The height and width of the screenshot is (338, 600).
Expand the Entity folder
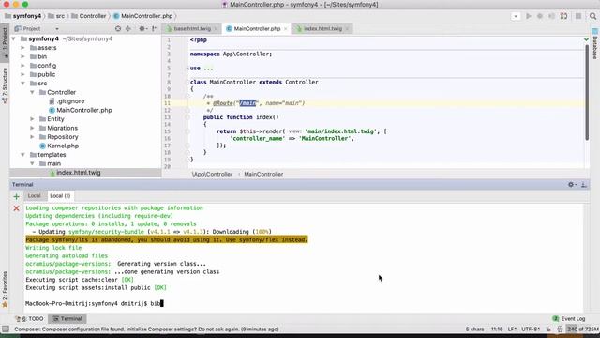32,119
